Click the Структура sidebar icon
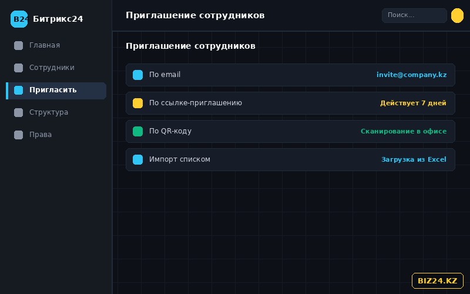The width and height of the screenshot is (470, 294). [x=19, y=112]
